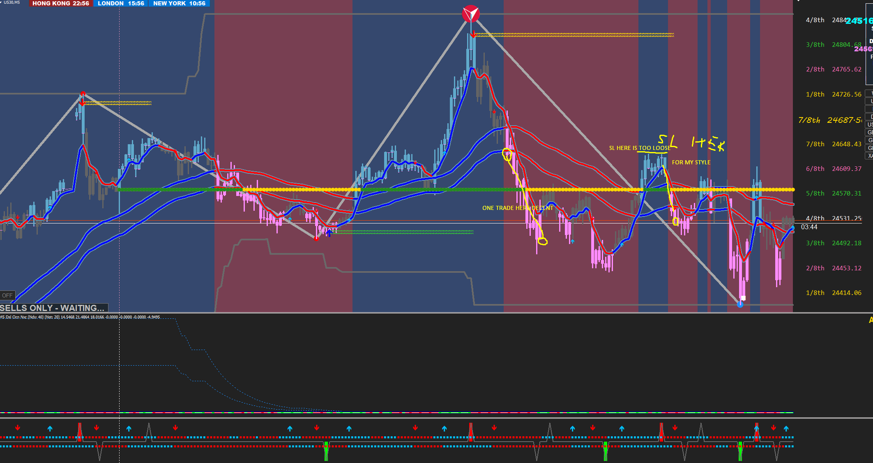Viewport: 873px width, 463px height.
Task: Select the big blue buy arrow on chart
Action: (x=329, y=233)
